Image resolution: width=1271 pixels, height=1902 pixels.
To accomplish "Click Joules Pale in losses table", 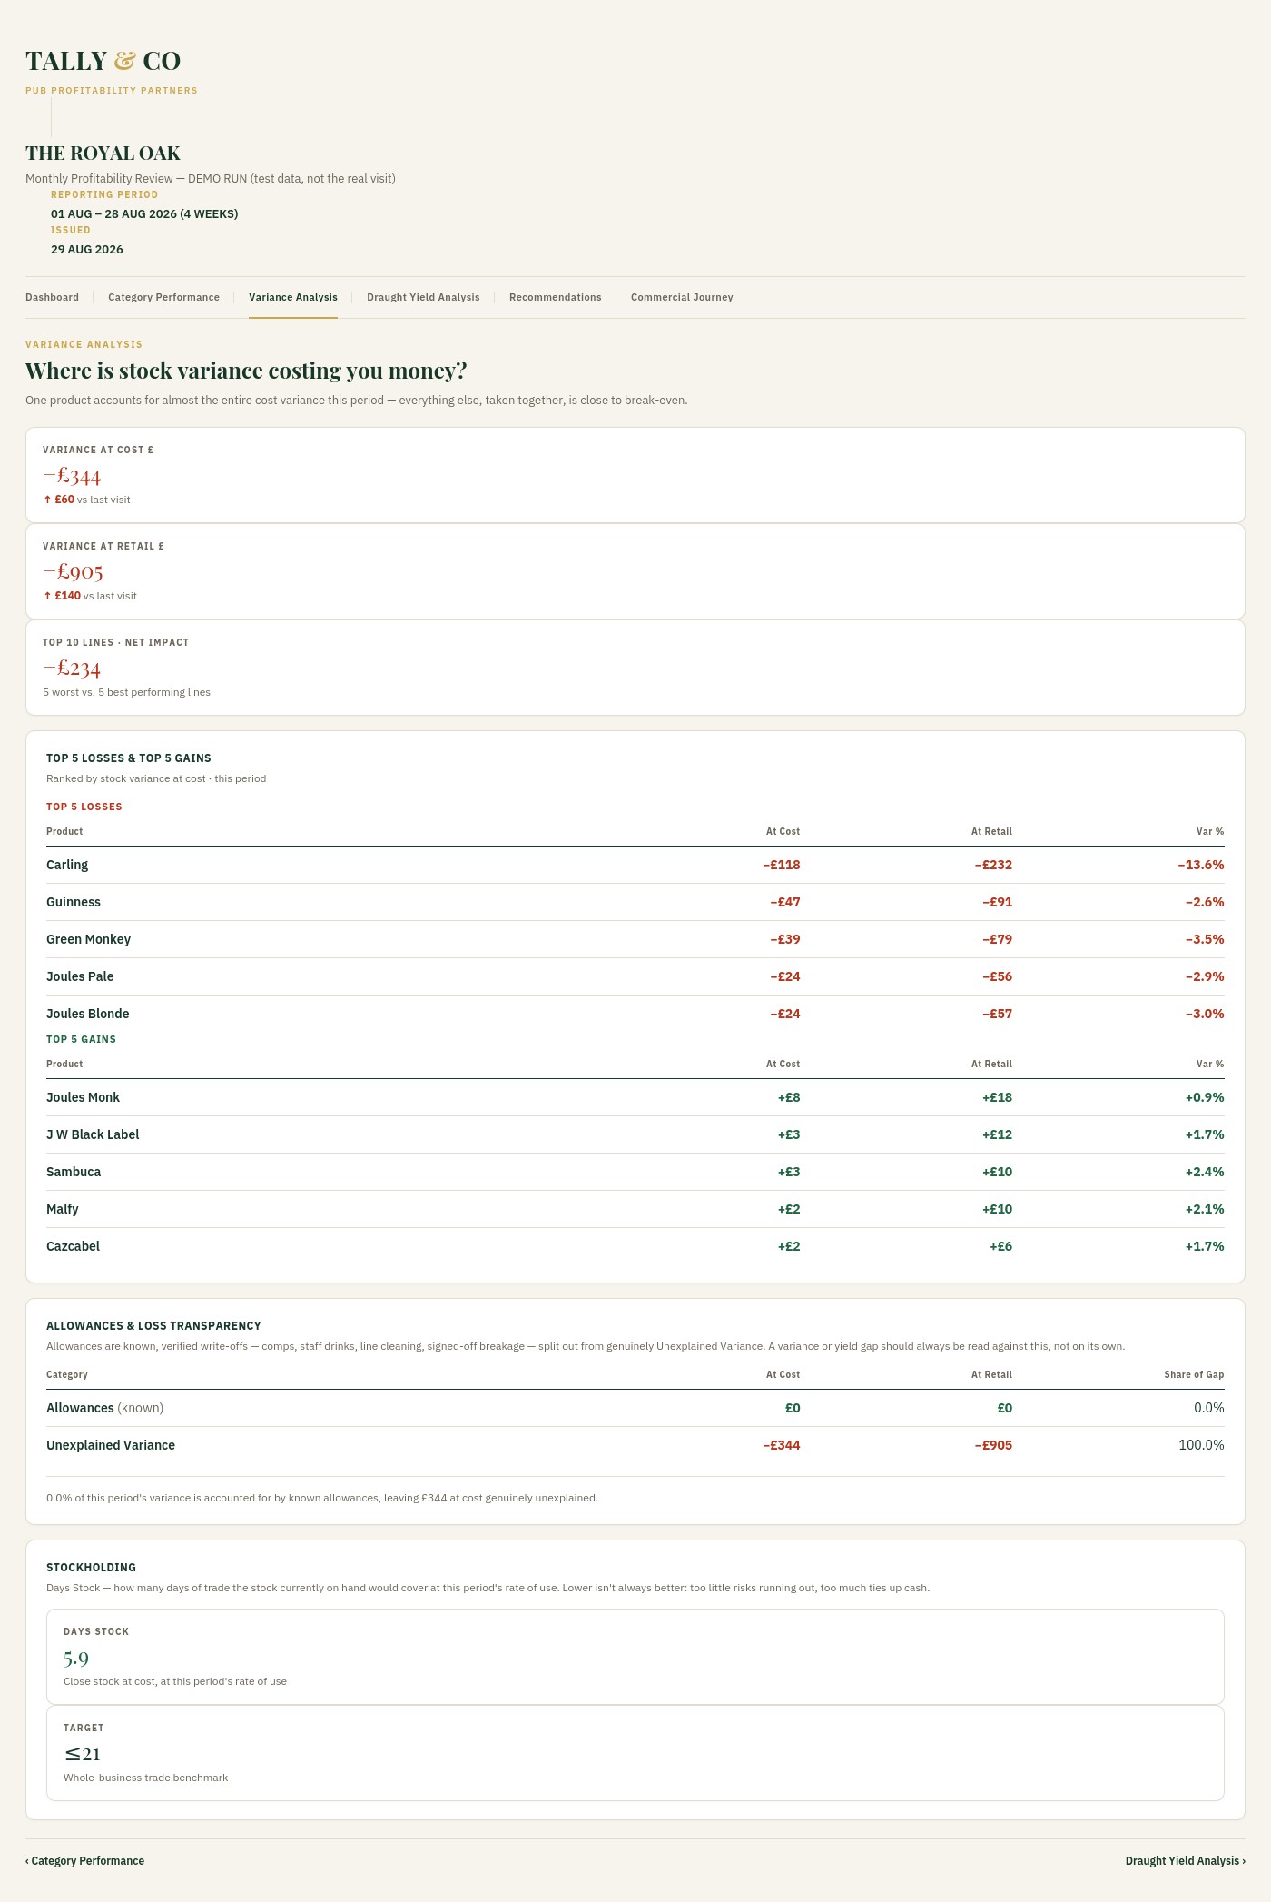I will tap(80, 976).
